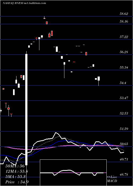Click the 57.22 price axis label
133x186 pixels.
[x=124, y=37]
